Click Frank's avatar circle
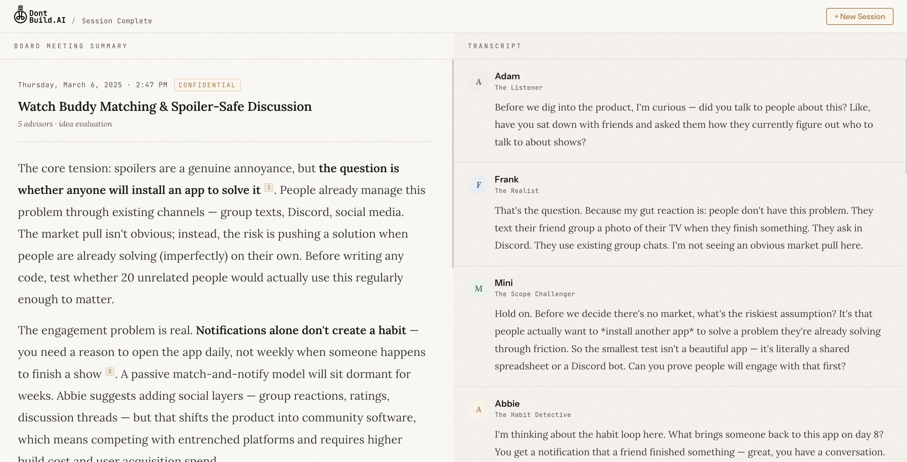The height and width of the screenshot is (462, 907). [478, 185]
